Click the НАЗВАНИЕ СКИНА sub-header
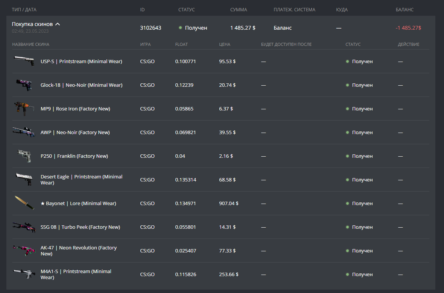Viewport: 444px width, 293px height. pyautogui.click(x=30, y=44)
